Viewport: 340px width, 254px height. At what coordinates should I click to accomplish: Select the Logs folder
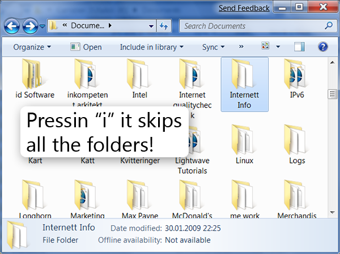297,144
